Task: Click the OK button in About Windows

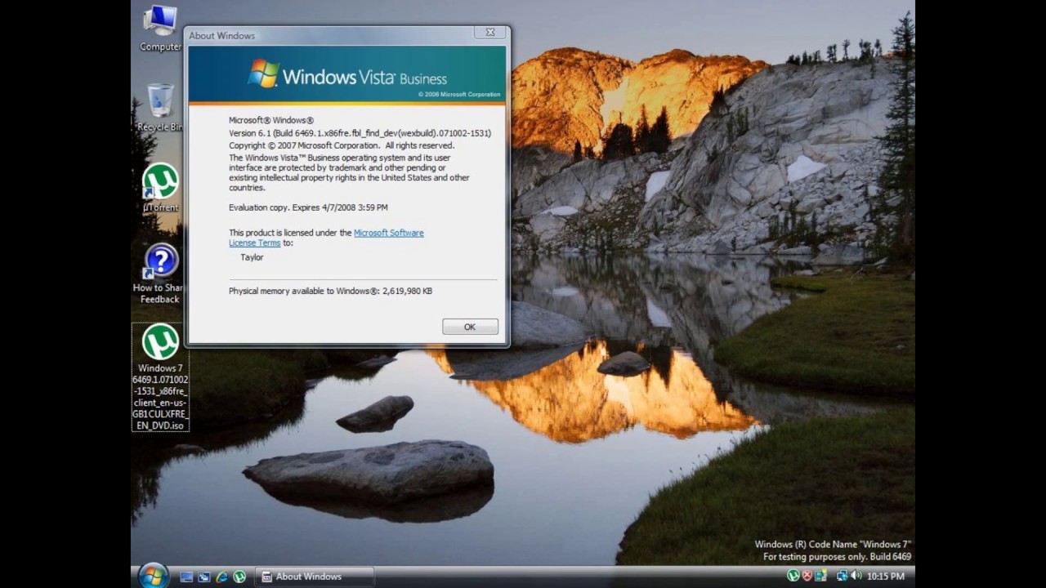Action: pos(470,327)
